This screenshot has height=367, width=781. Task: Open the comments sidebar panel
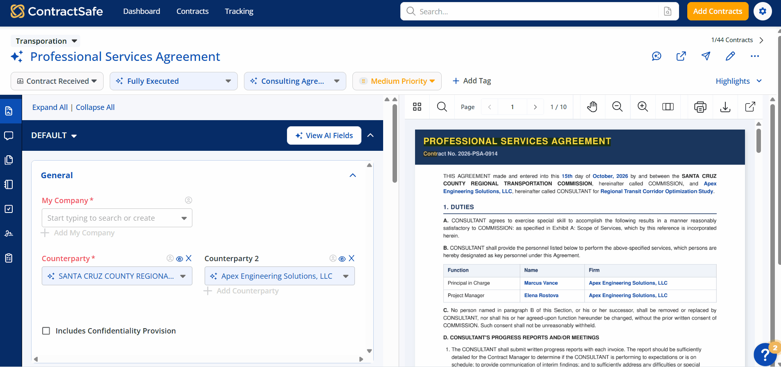pos(9,136)
